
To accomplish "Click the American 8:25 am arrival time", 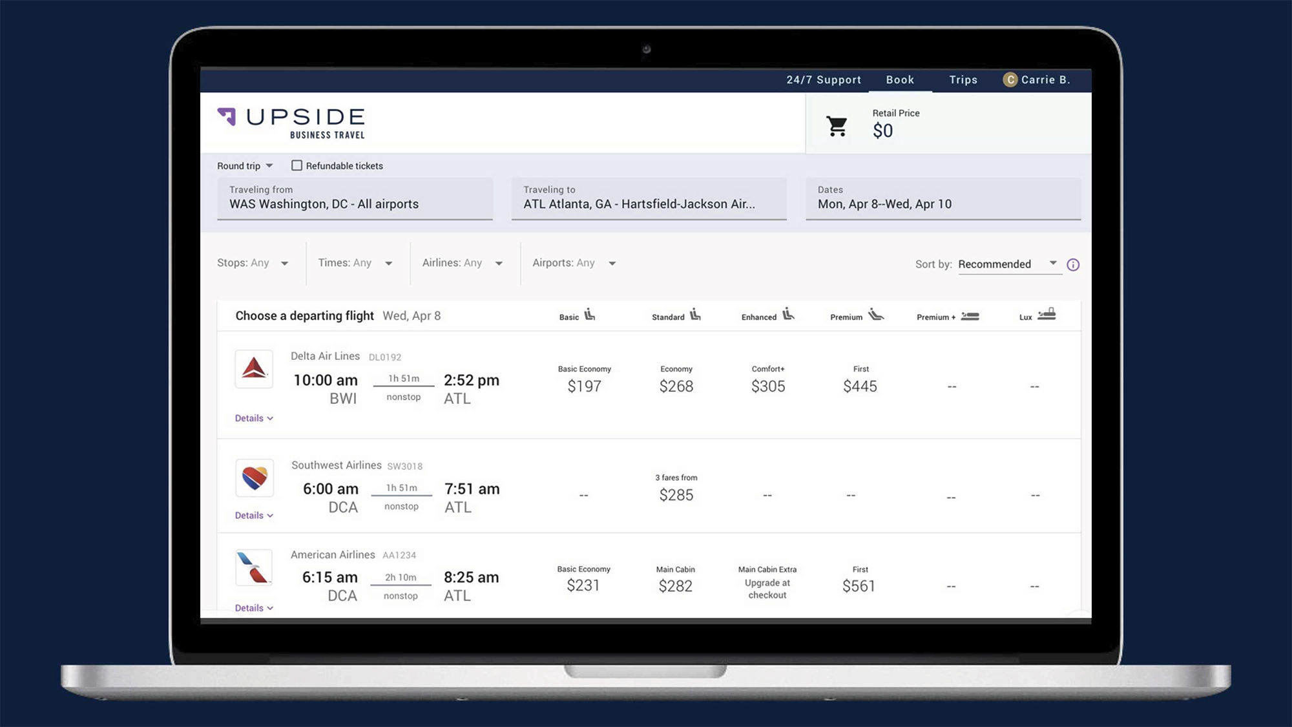I will [x=472, y=578].
